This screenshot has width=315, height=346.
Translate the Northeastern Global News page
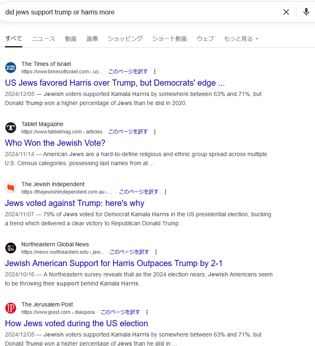coord(129,252)
